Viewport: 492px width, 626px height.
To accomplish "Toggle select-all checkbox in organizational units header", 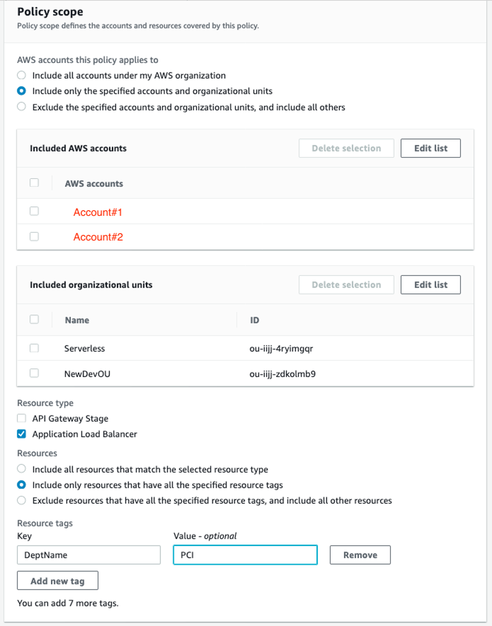I will tap(34, 319).
